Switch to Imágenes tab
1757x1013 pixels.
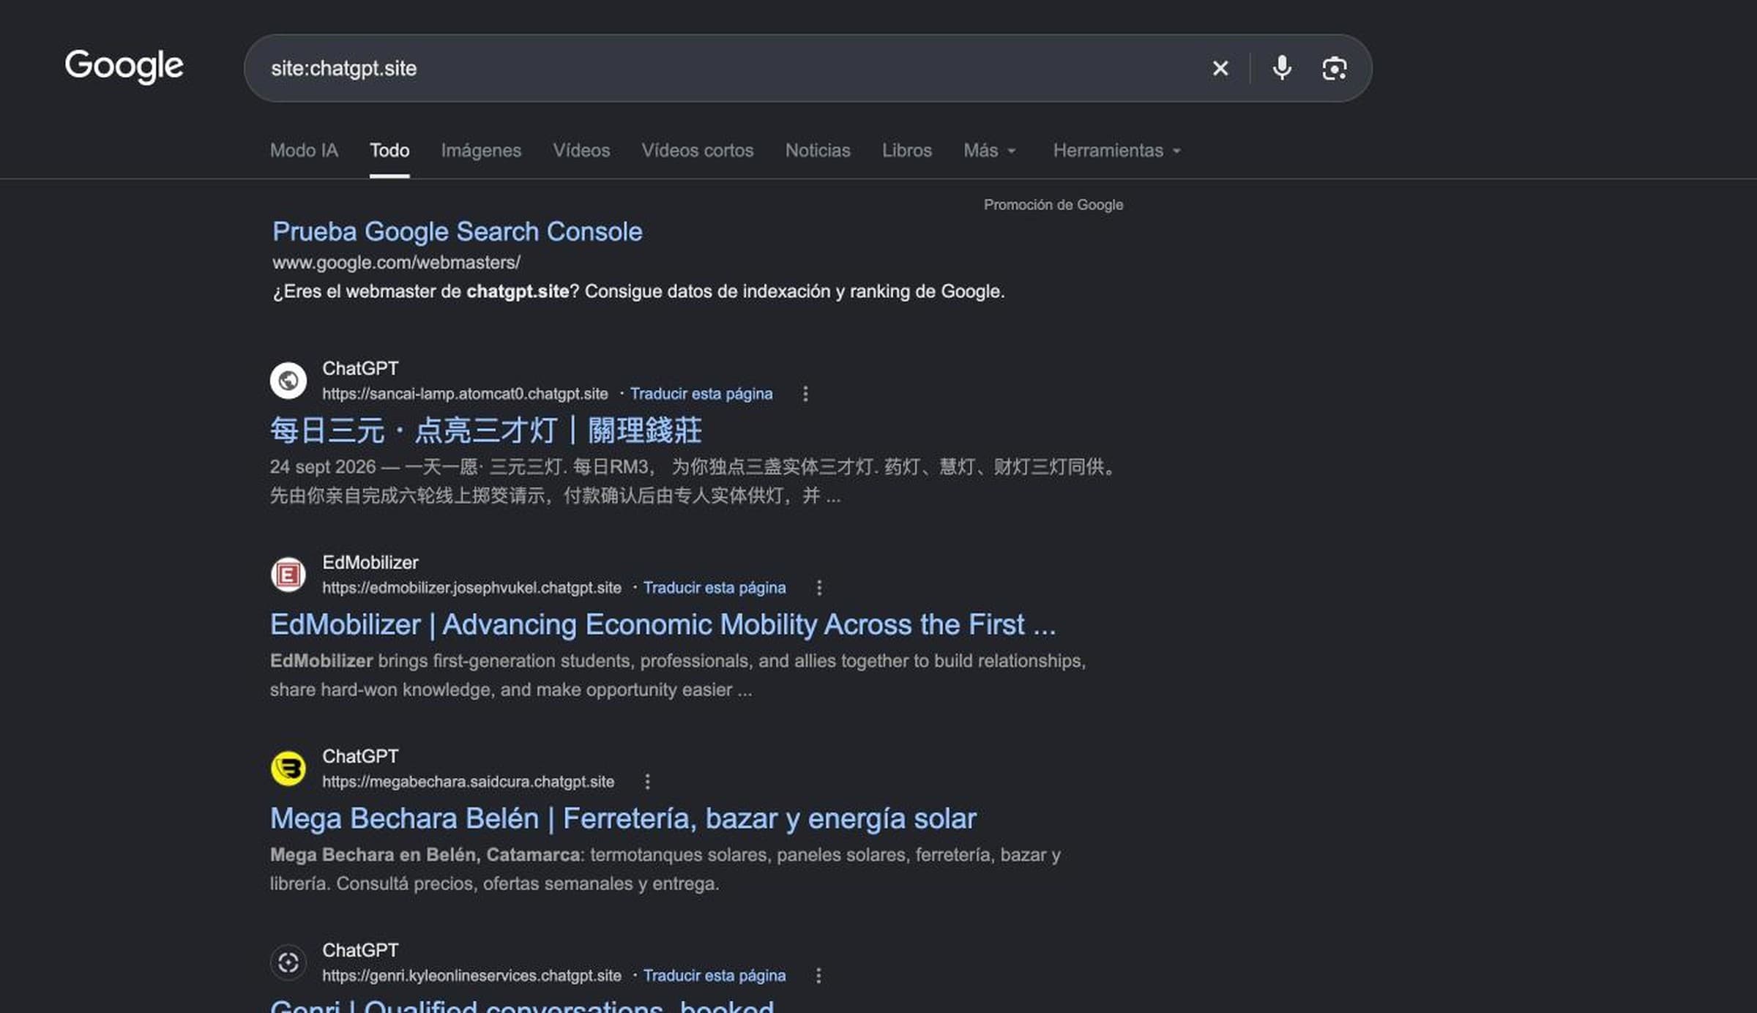[x=481, y=151]
